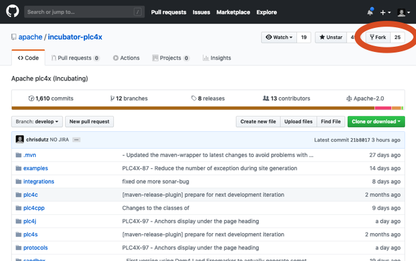
Task: Click the contributors people icon
Action: point(266,99)
